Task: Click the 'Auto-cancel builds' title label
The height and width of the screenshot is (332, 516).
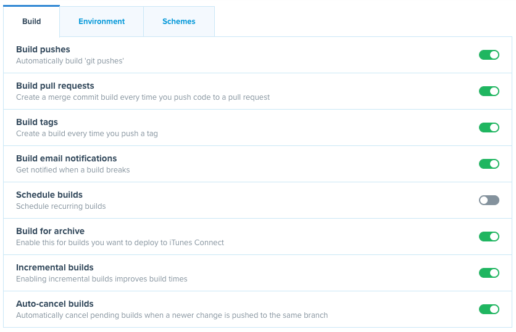Action: (x=55, y=304)
